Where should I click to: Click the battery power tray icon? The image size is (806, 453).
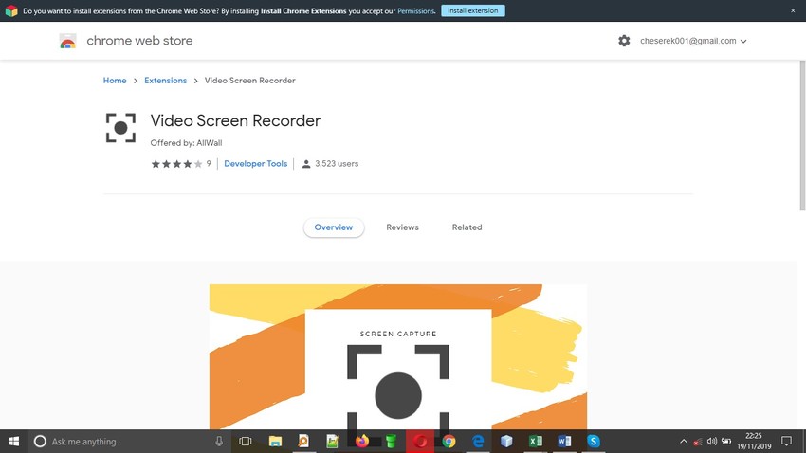[726, 442]
